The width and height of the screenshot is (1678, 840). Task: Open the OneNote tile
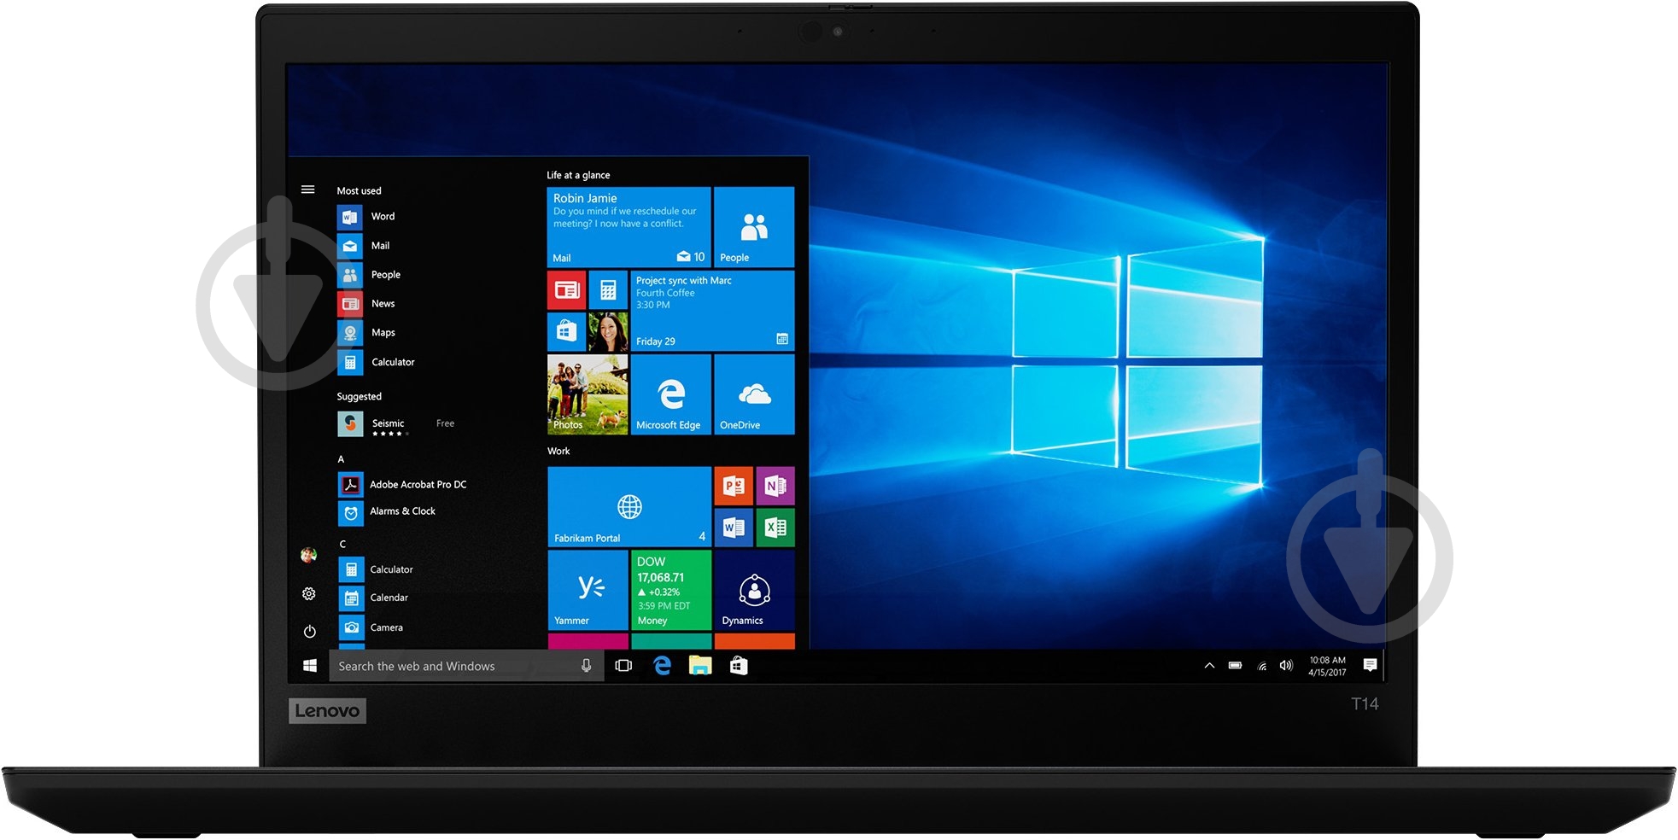[775, 487]
